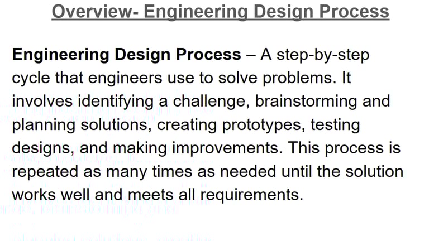Click the word 'repeated' starting the sixth line
429x241 pixels.
click(x=48, y=171)
